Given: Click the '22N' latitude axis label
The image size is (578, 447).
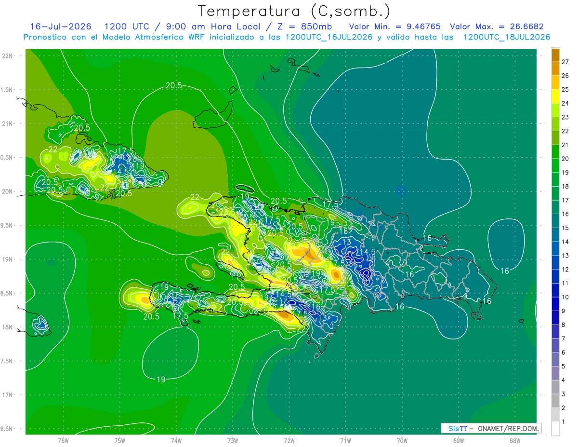Looking at the screenshot, I should tap(8, 56).
